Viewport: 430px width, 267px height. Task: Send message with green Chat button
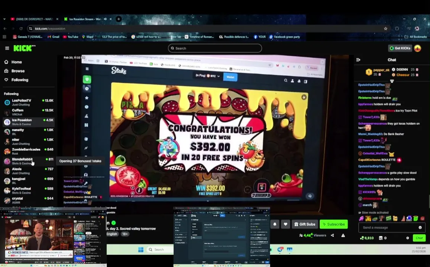click(x=419, y=238)
